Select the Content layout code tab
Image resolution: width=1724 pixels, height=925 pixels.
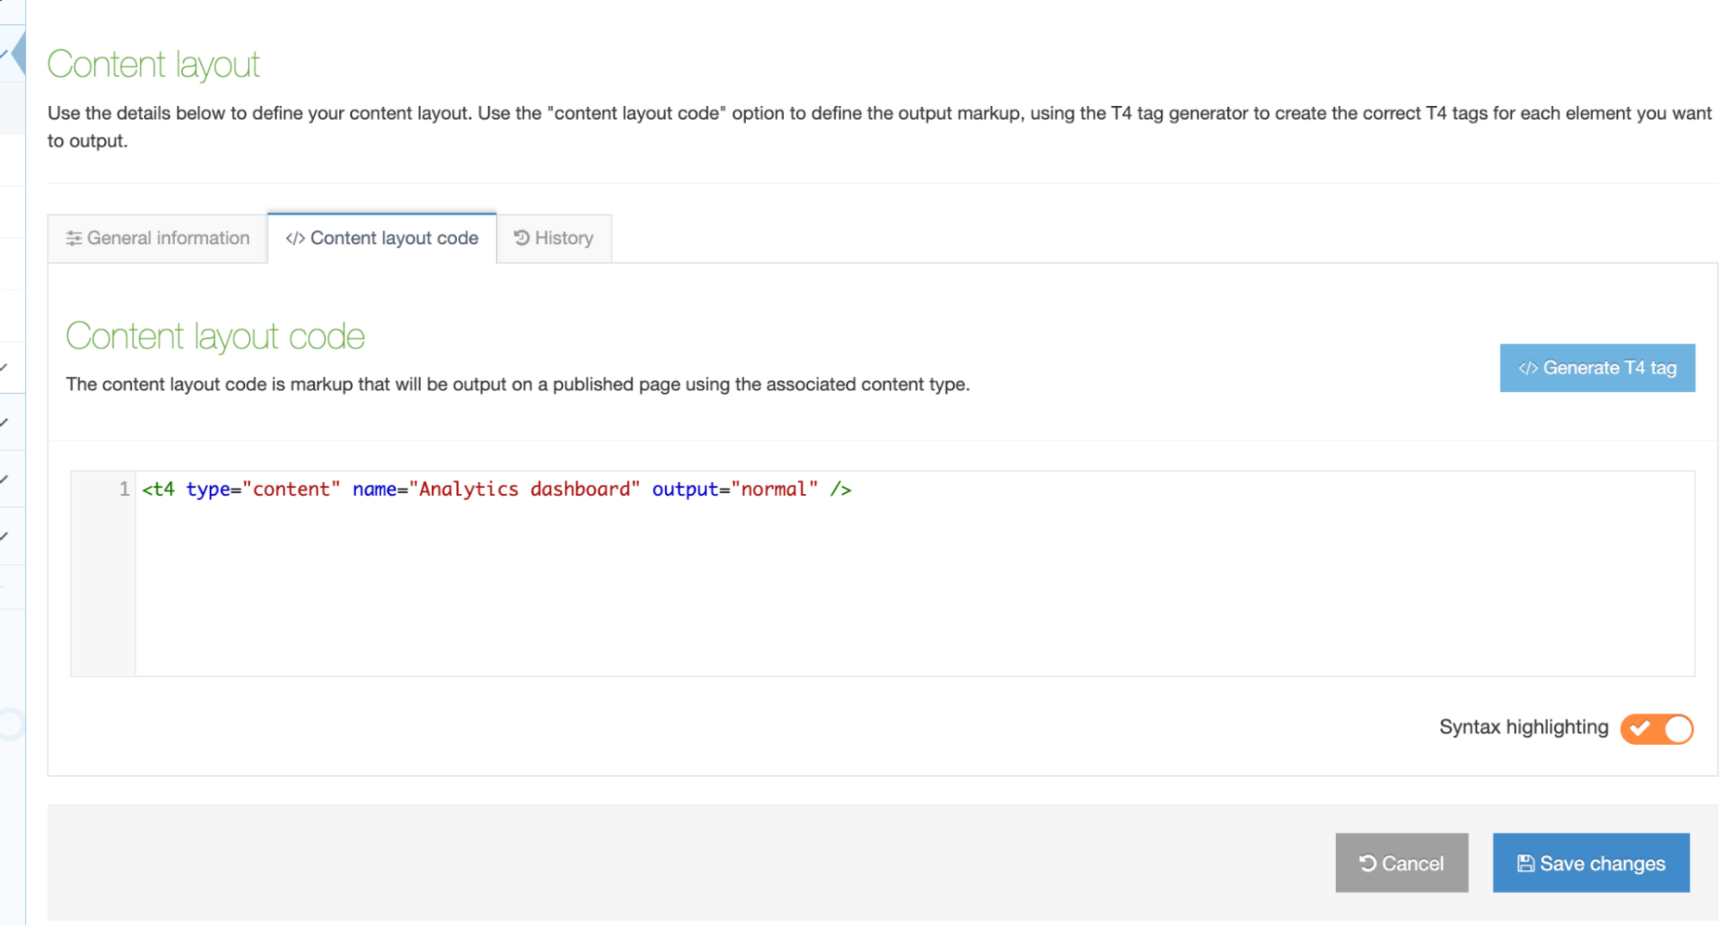[382, 239]
